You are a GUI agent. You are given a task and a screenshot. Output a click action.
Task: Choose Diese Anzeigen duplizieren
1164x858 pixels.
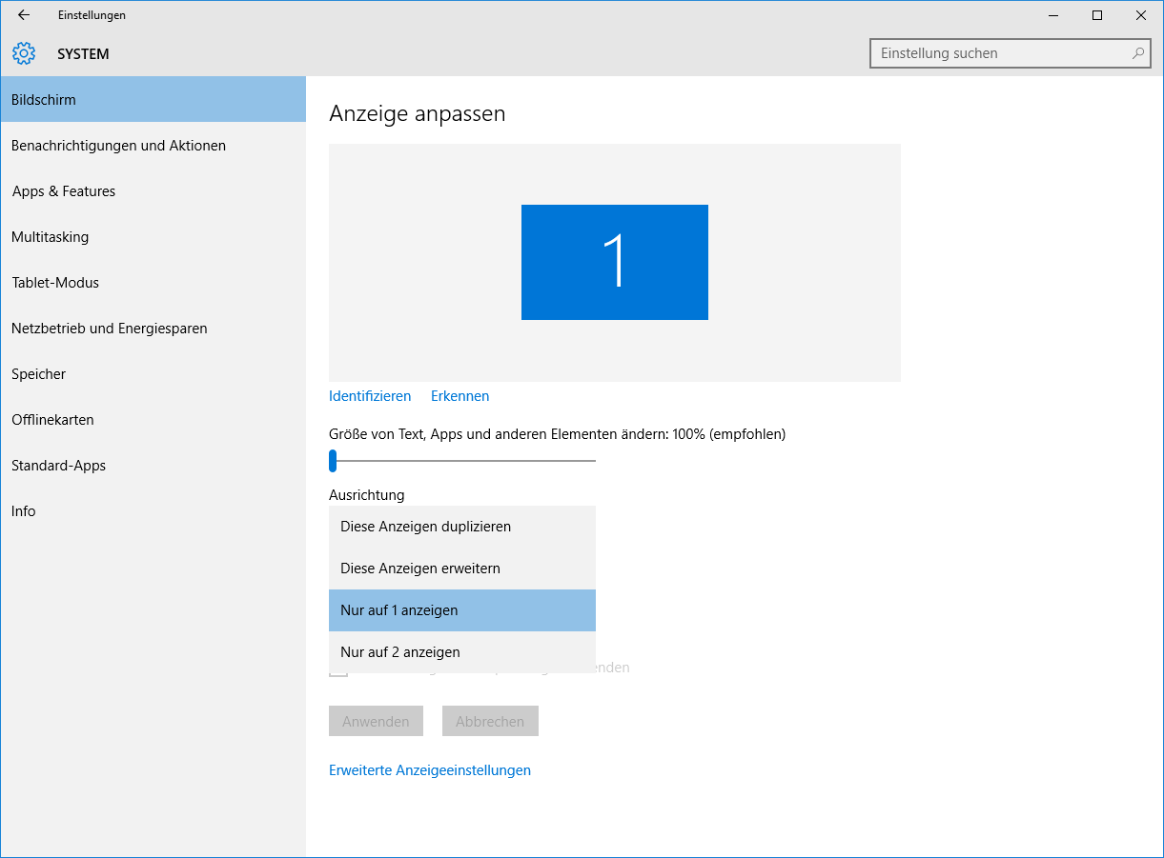[x=462, y=527]
